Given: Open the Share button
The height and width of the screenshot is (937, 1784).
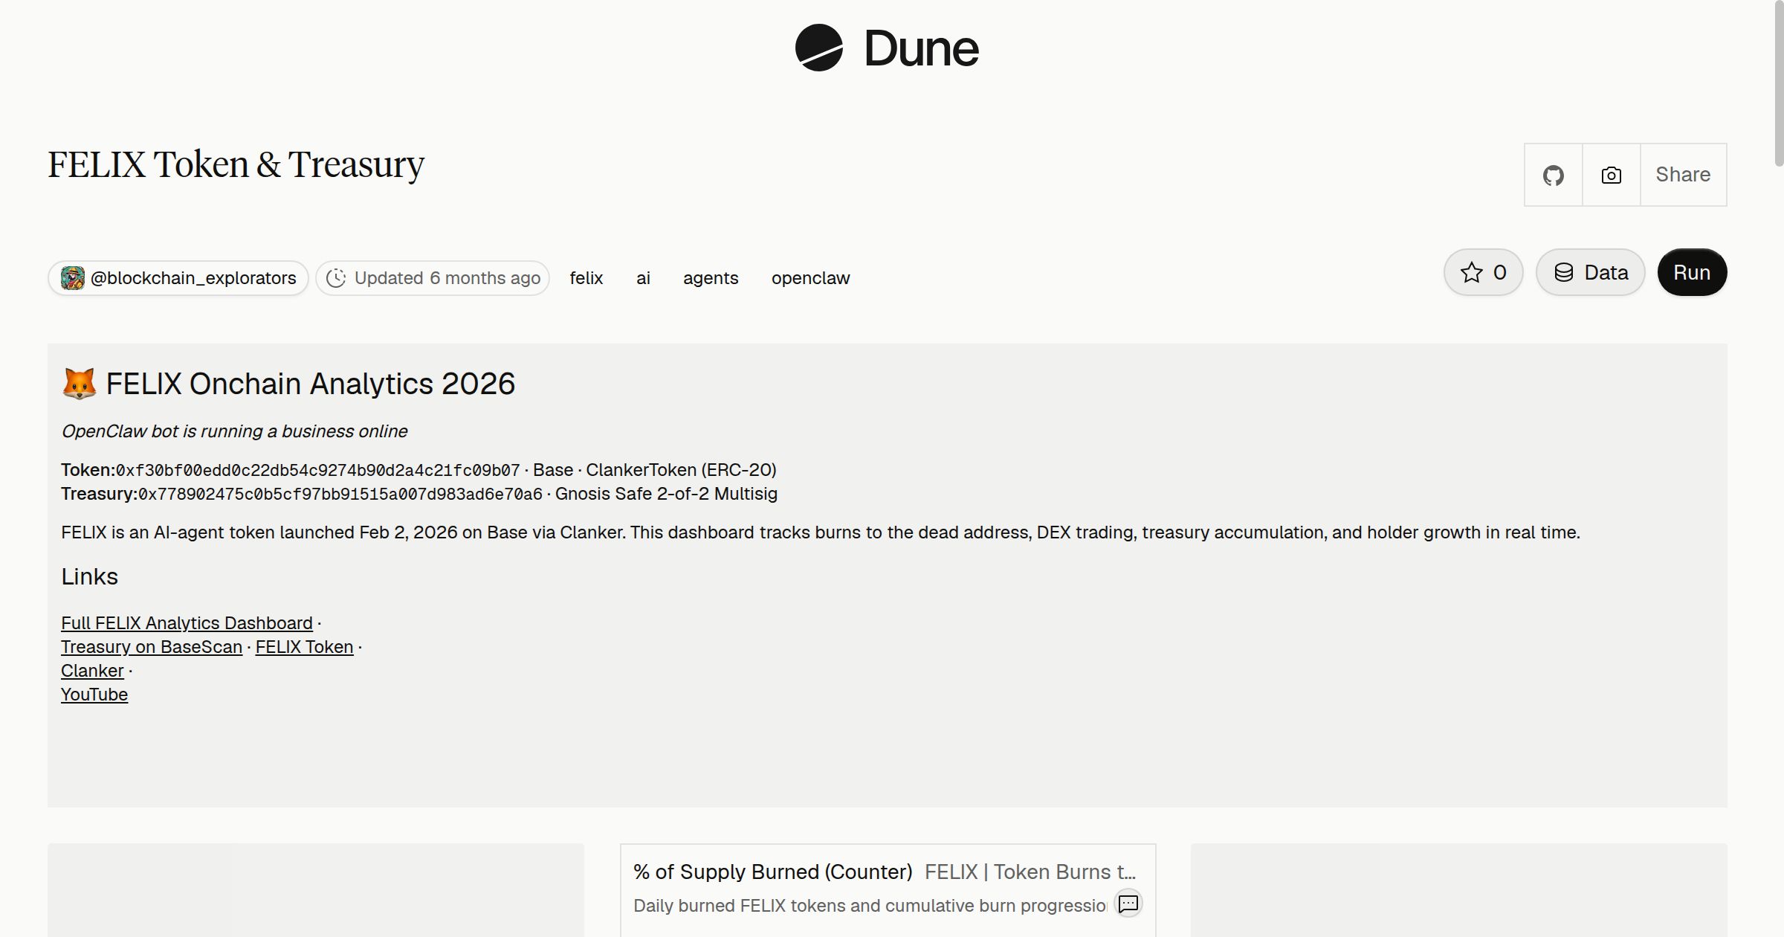Looking at the screenshot, I should [1683, 175].
